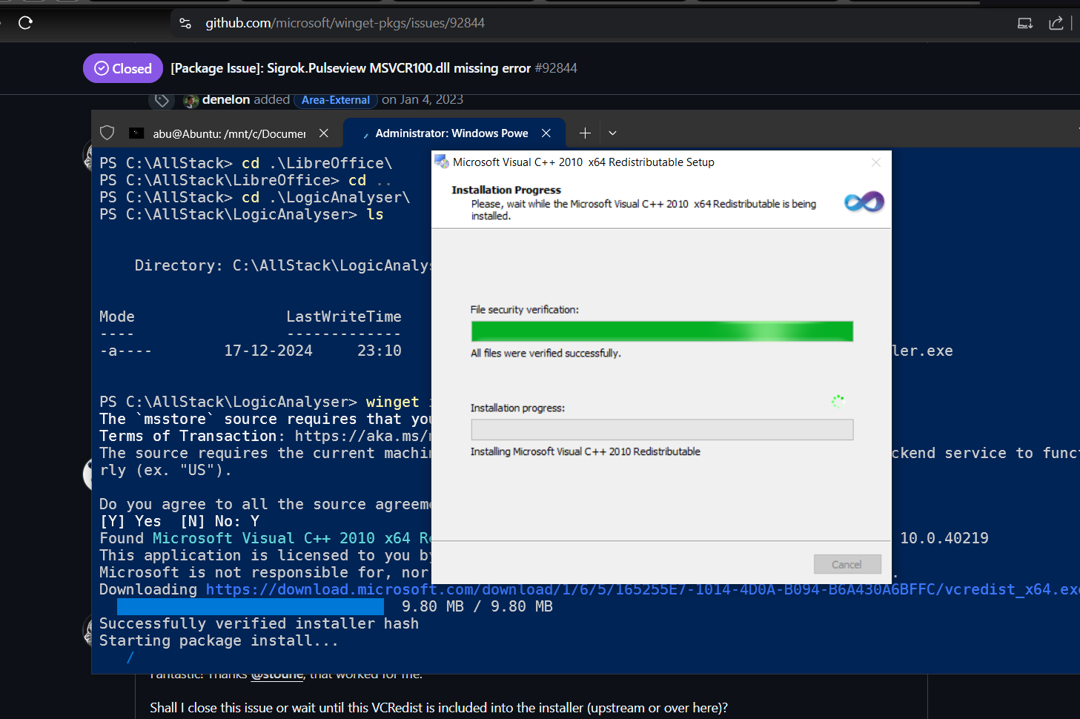Open a new terminal tab with plus
Screen dimensions: 1080x719
click(585, 133)
